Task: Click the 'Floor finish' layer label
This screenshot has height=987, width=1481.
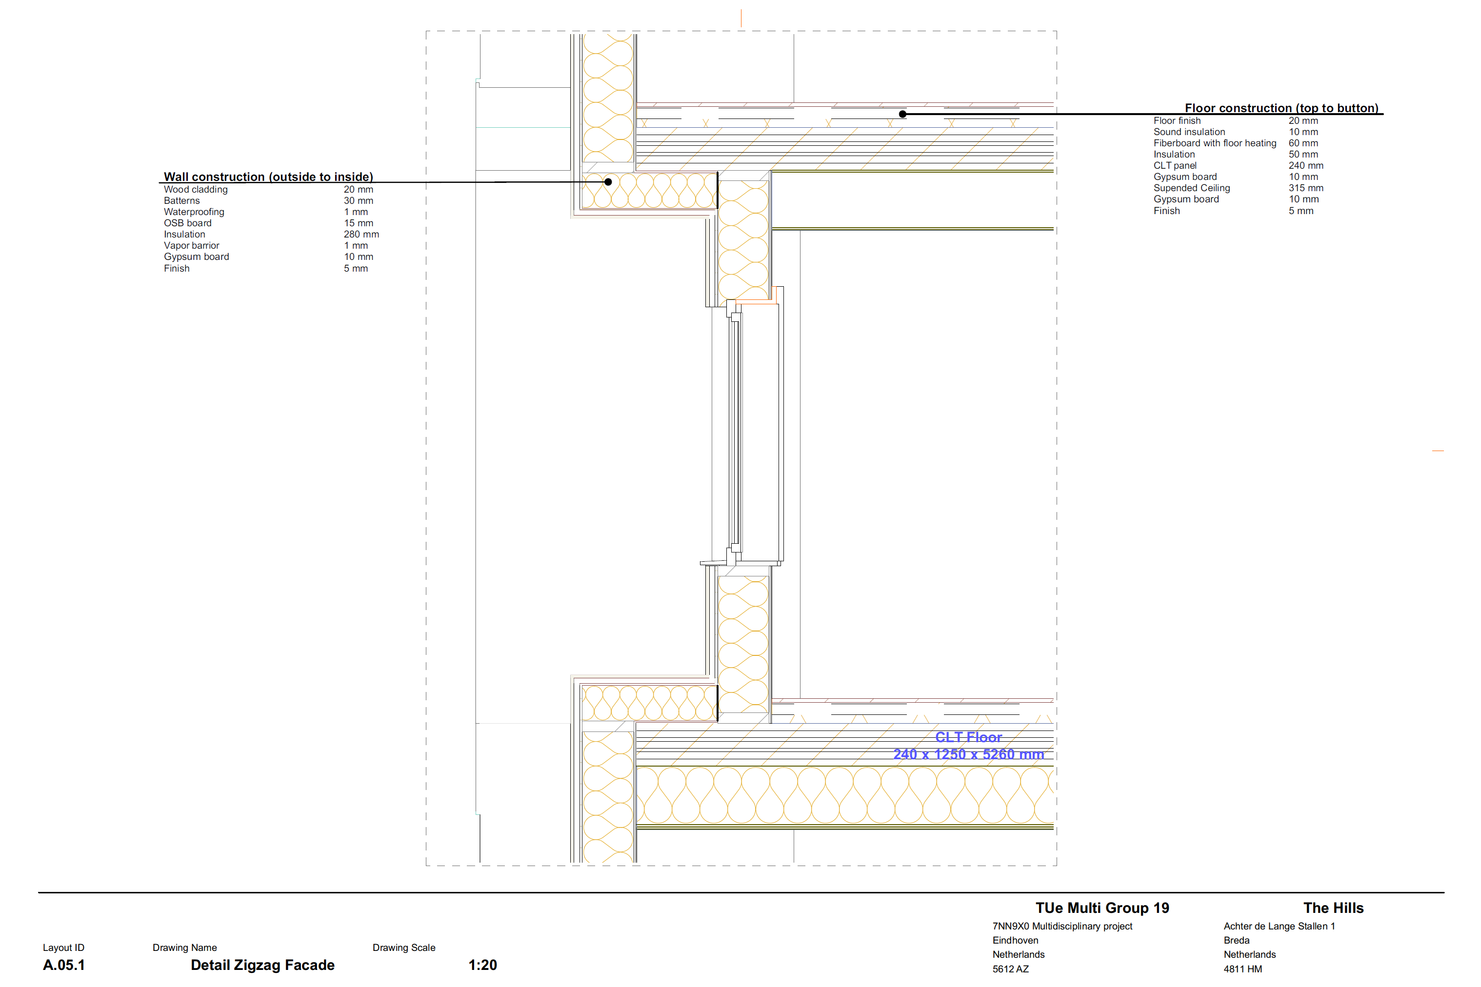Action: point(1177,121)
